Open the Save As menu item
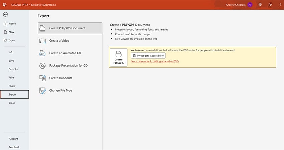The width and height of the screenshot is (284, 150). point(13,69)
